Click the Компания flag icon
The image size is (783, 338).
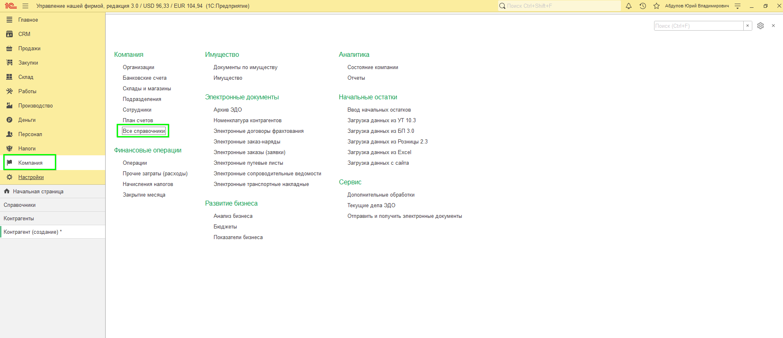pos(9,163)
